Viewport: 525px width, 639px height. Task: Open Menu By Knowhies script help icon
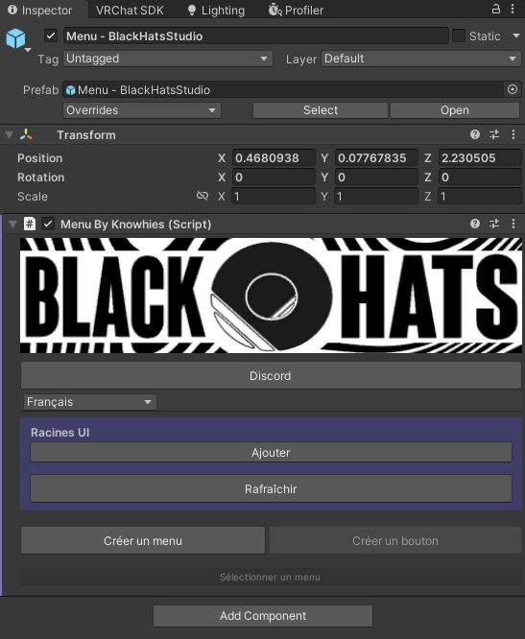[475, 224]
